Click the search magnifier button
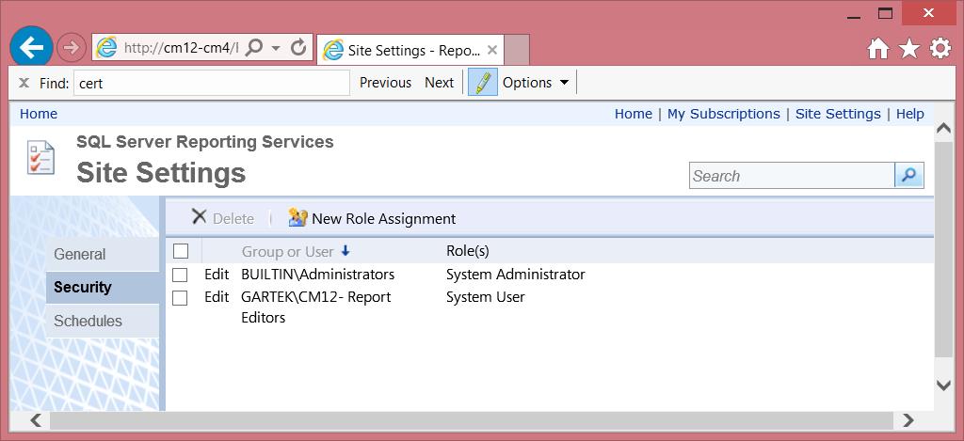964x441 pixels. pos(908,176)
